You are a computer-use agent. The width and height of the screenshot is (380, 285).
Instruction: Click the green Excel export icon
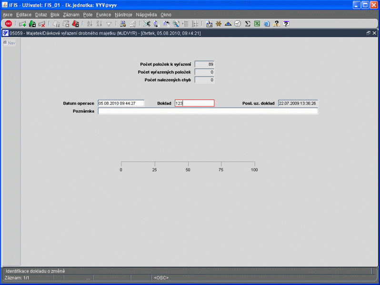click(x=257, y=24)
